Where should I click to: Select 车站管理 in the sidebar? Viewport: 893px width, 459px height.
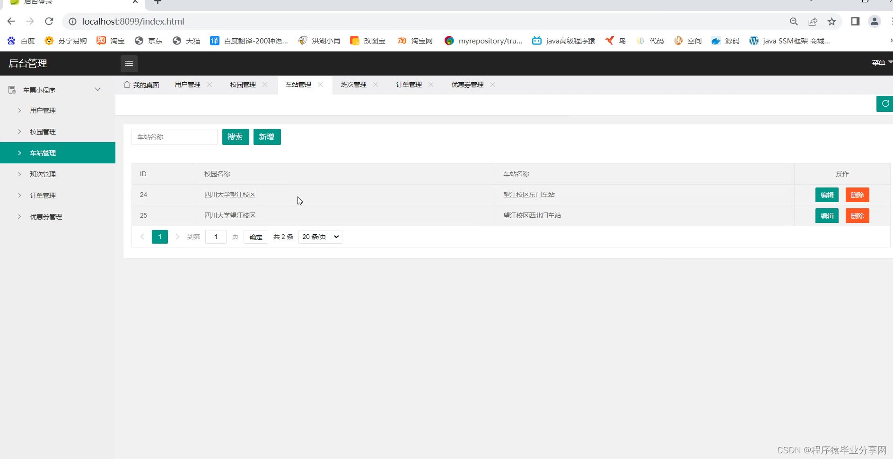58,153
